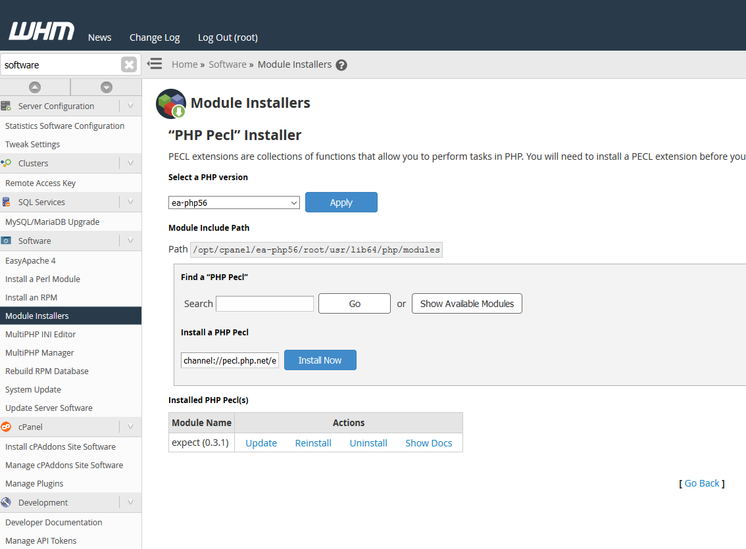This screenshot has width=746, height=549.
Task: Click the module include path text
Action: [316, 250]
